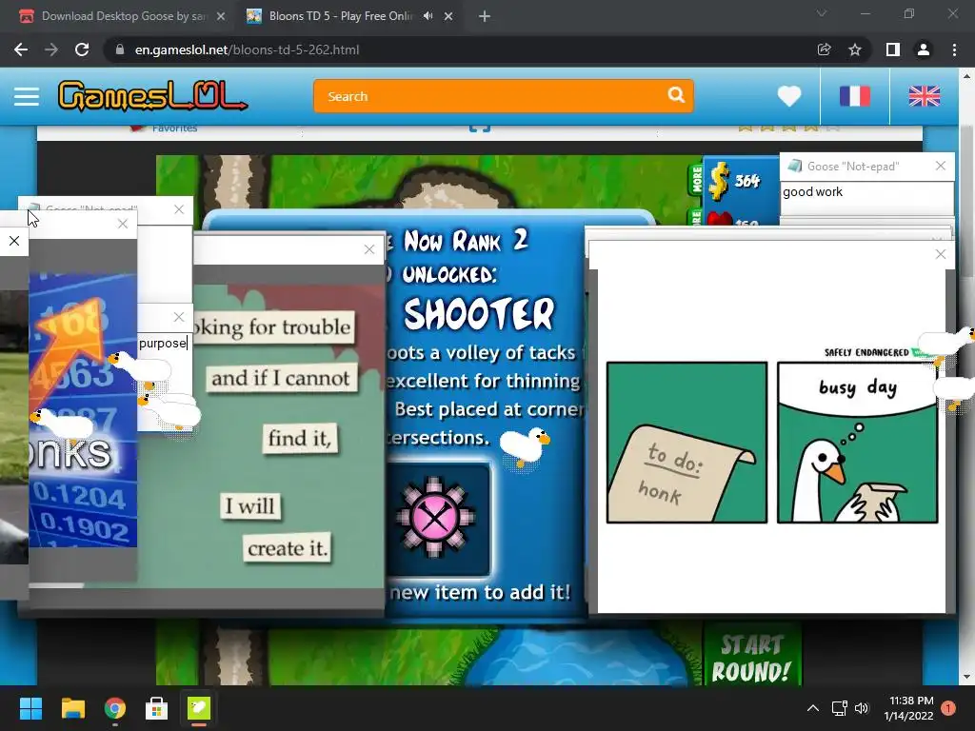
Task: Switch language with the UK flag
Action: 924,96
